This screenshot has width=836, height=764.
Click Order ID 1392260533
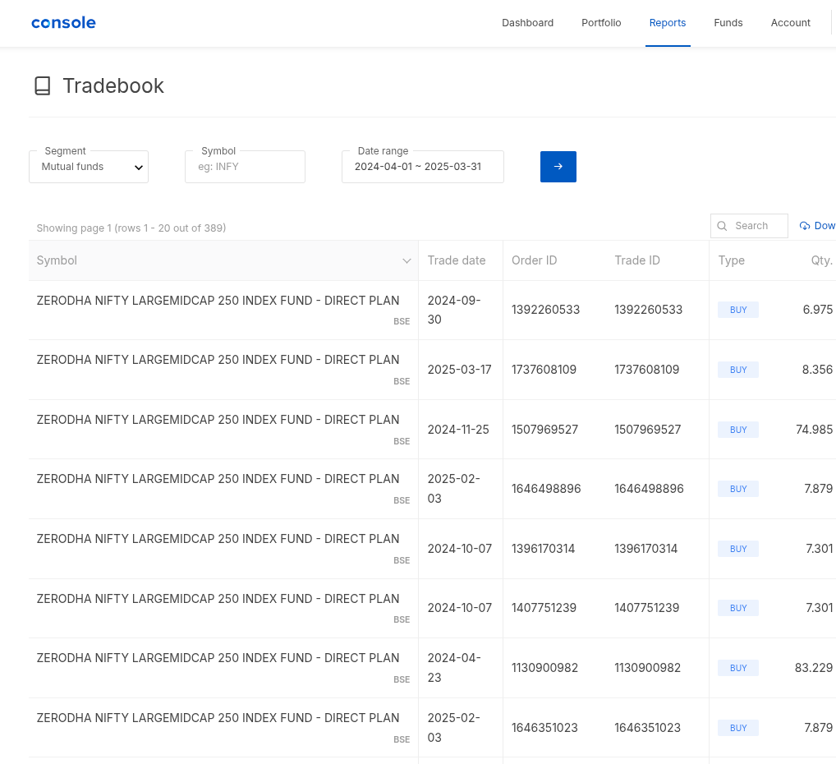[x=545, y=310]
